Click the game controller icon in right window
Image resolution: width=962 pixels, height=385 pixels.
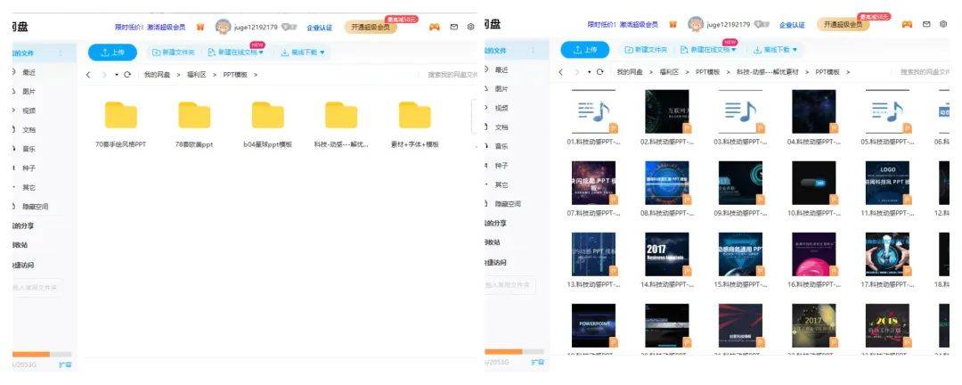pyautogui.click(x=907, y=25)
